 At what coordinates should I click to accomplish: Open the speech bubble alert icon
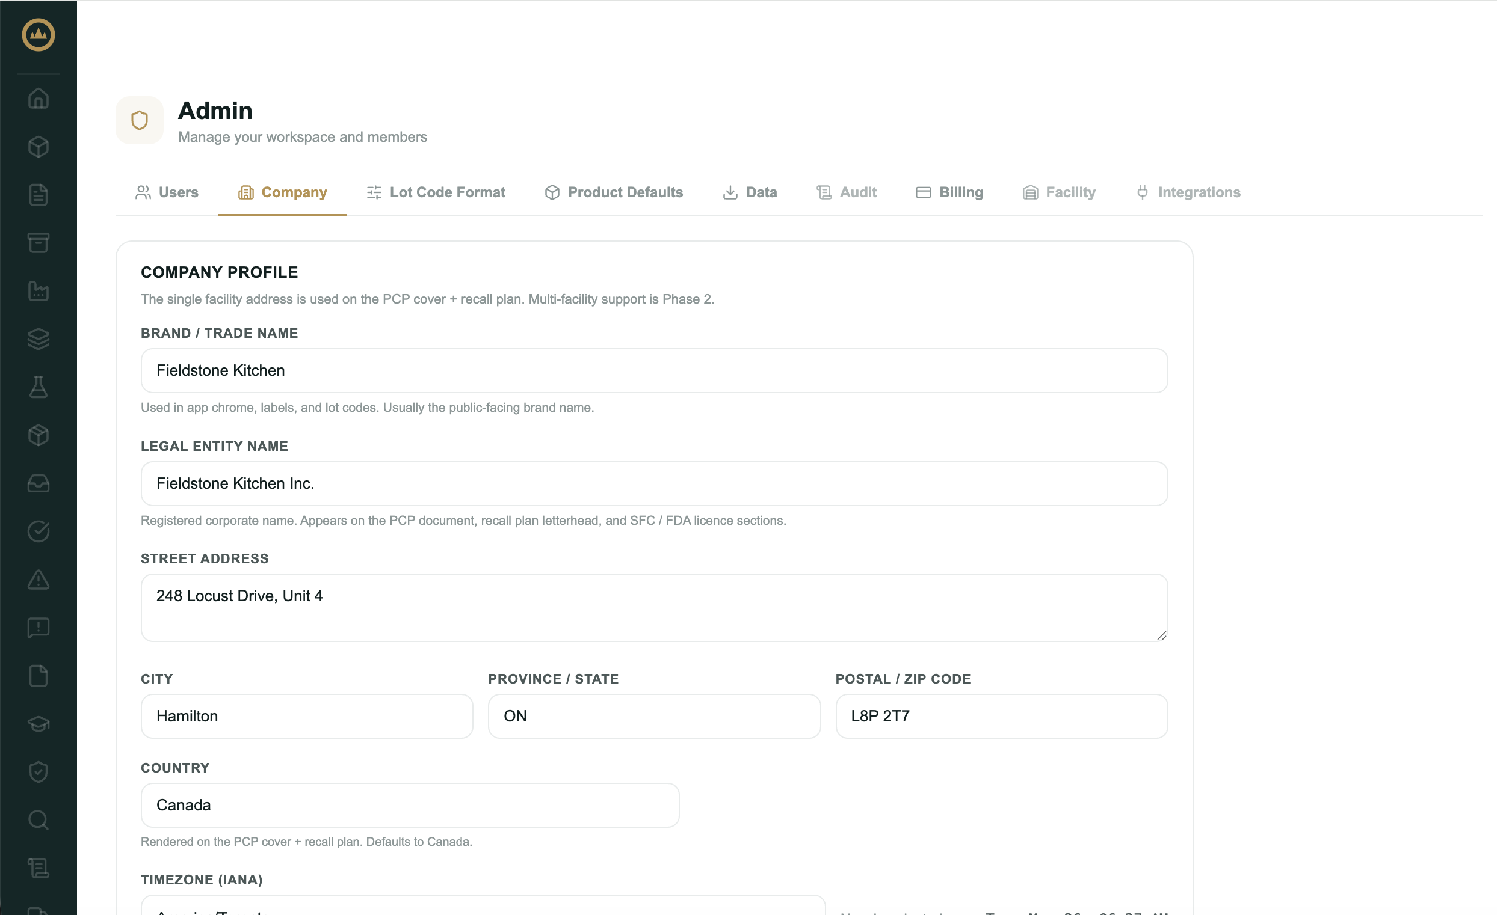39,628
